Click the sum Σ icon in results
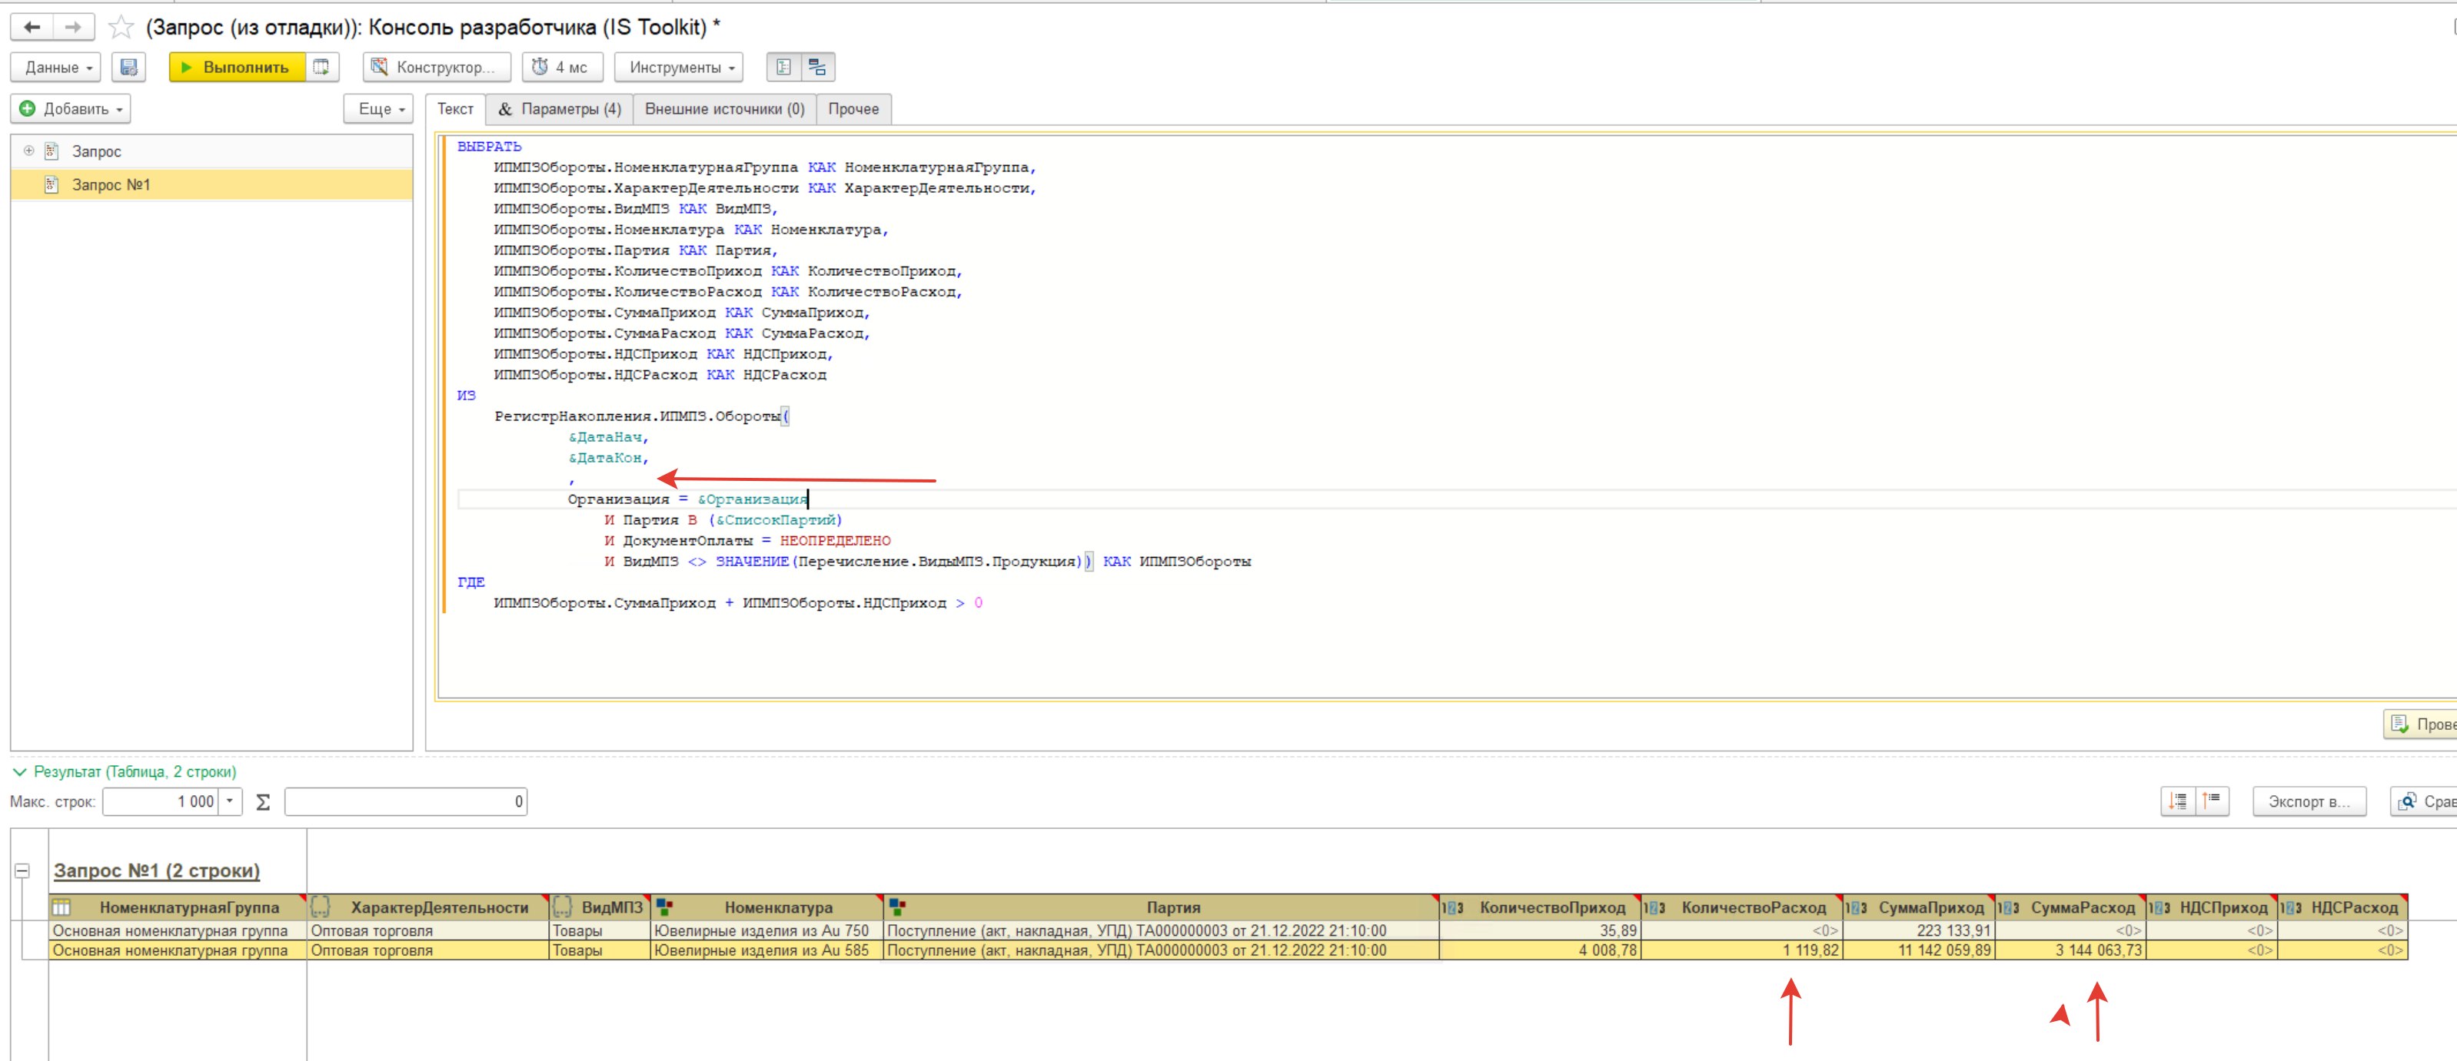Image resolution: width=2457 pixels, height=1061 pixels. click(x=263, y=802)
